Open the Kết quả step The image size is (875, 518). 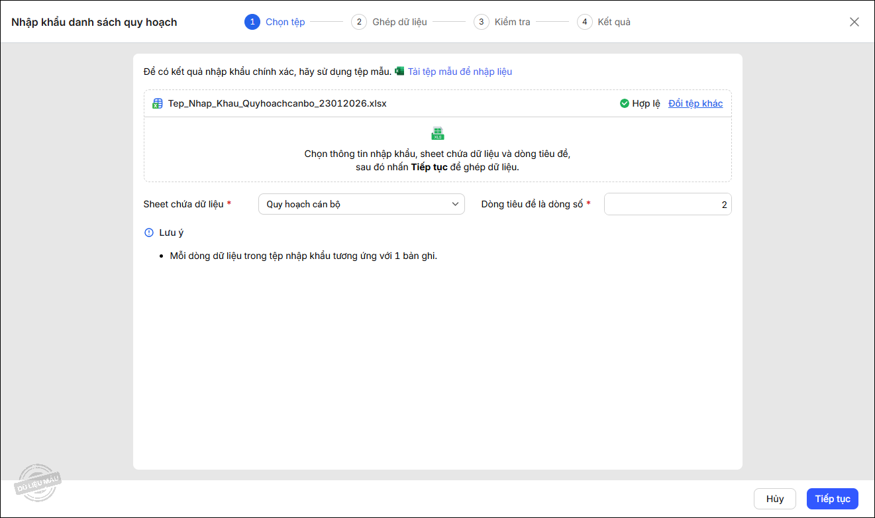[x=613, y=22]
